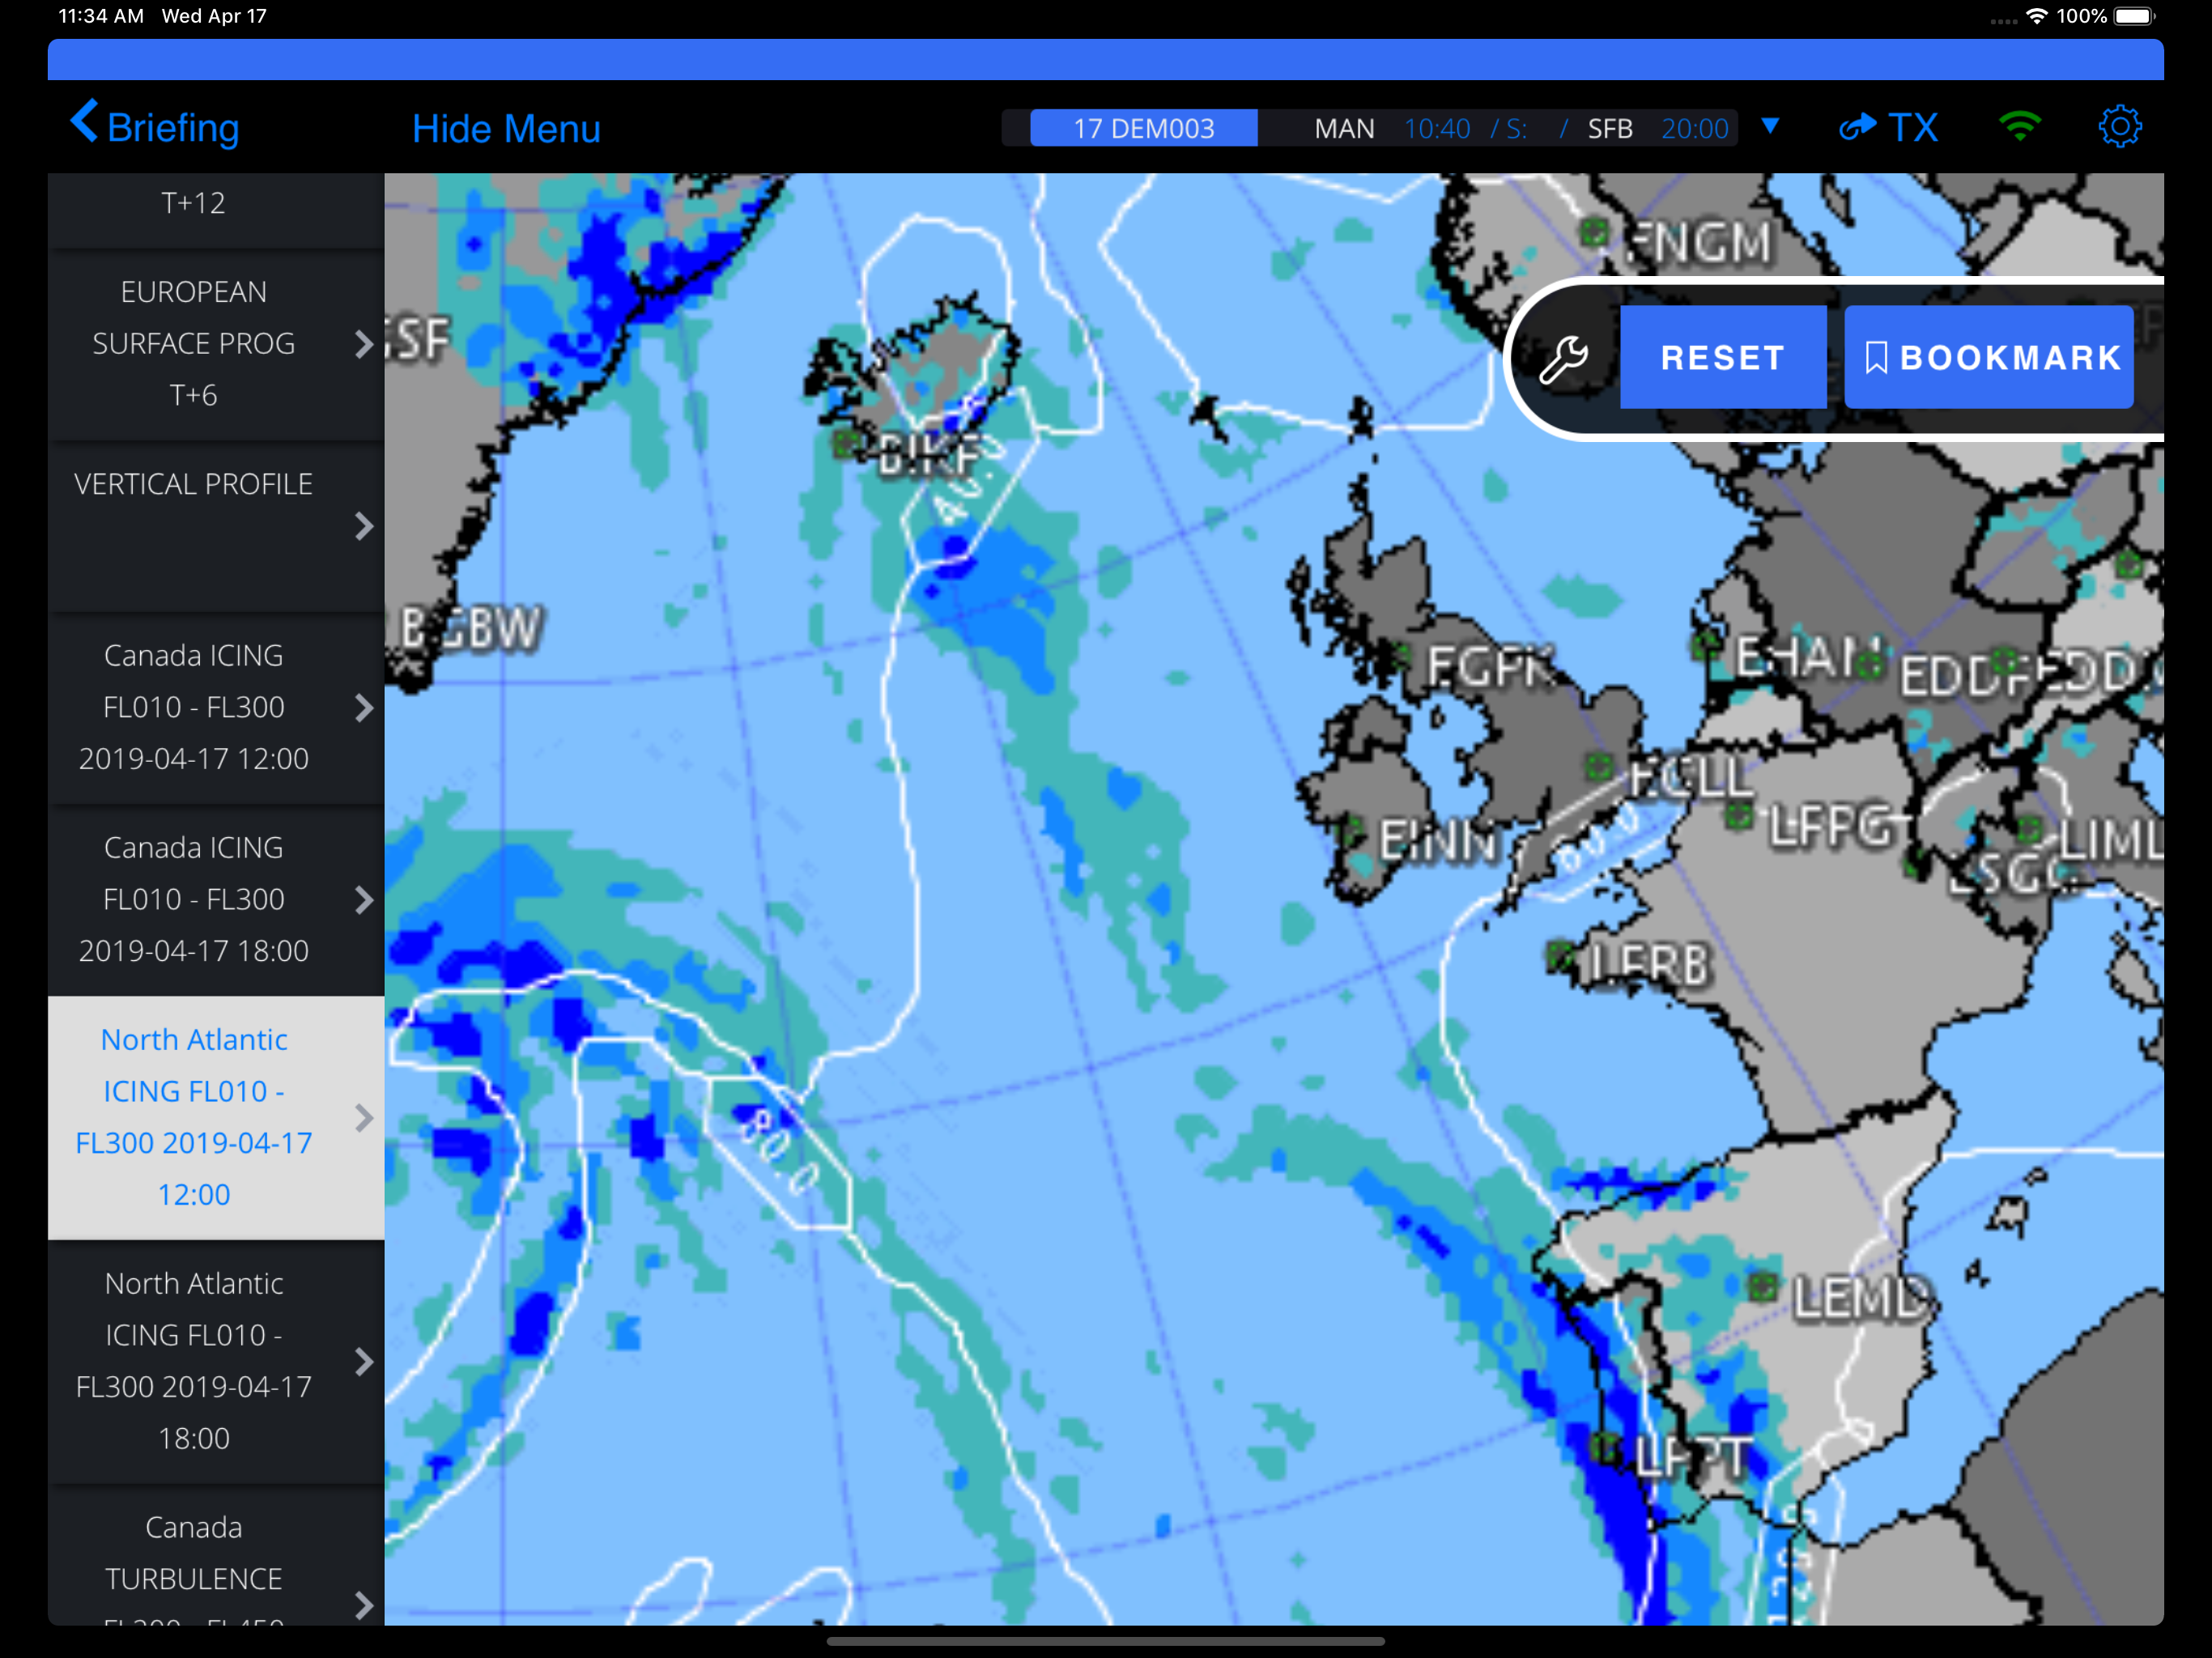Tap the LIML airport marker
2212x1658 pixels.
coord(2029,829)
